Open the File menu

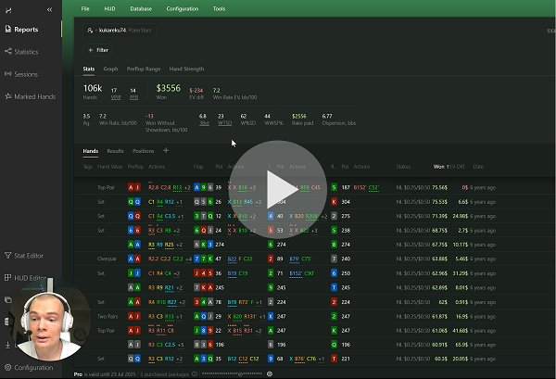(85, 7)
